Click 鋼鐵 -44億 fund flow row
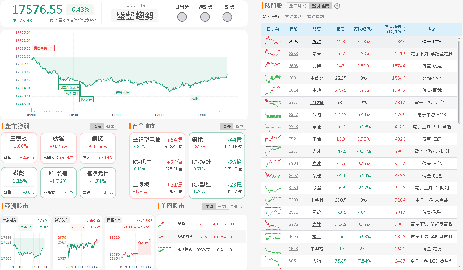Viewport: 463px width, 270px height. (217, 143)
